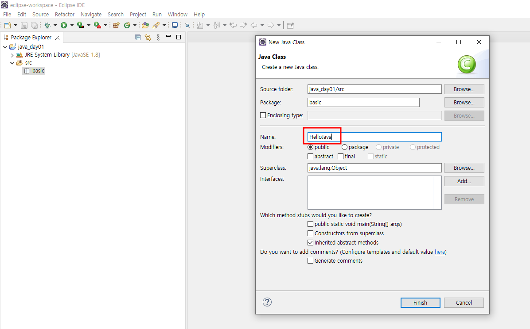
Task: Click the Next Edit Location icon
Action: click(x=243, y=25)
